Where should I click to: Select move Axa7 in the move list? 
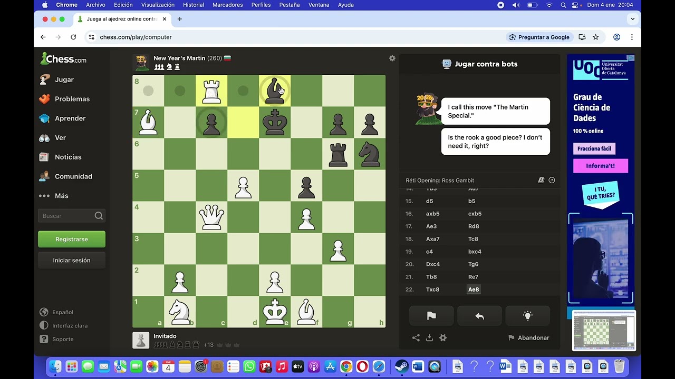point(433,239)
